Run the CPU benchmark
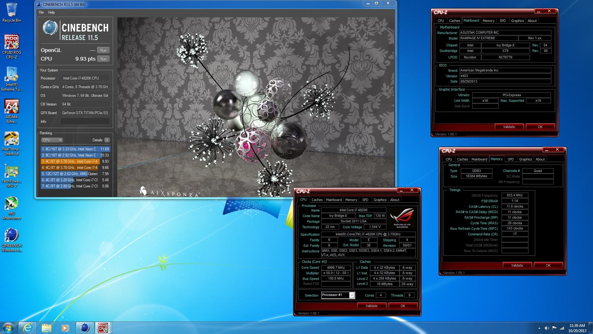 pyautogui.click(x=103, y=59)
